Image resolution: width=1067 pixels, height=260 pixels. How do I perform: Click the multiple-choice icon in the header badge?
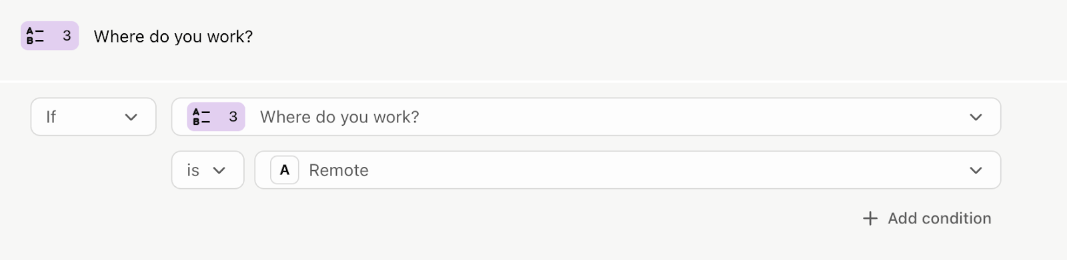(x=35, y=36)
